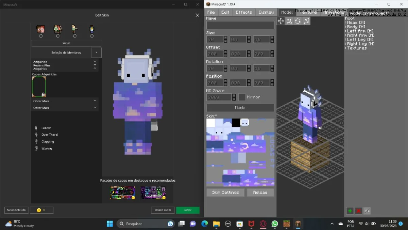
Task: Toggle the Mirror checkbox
Action: 242,97
